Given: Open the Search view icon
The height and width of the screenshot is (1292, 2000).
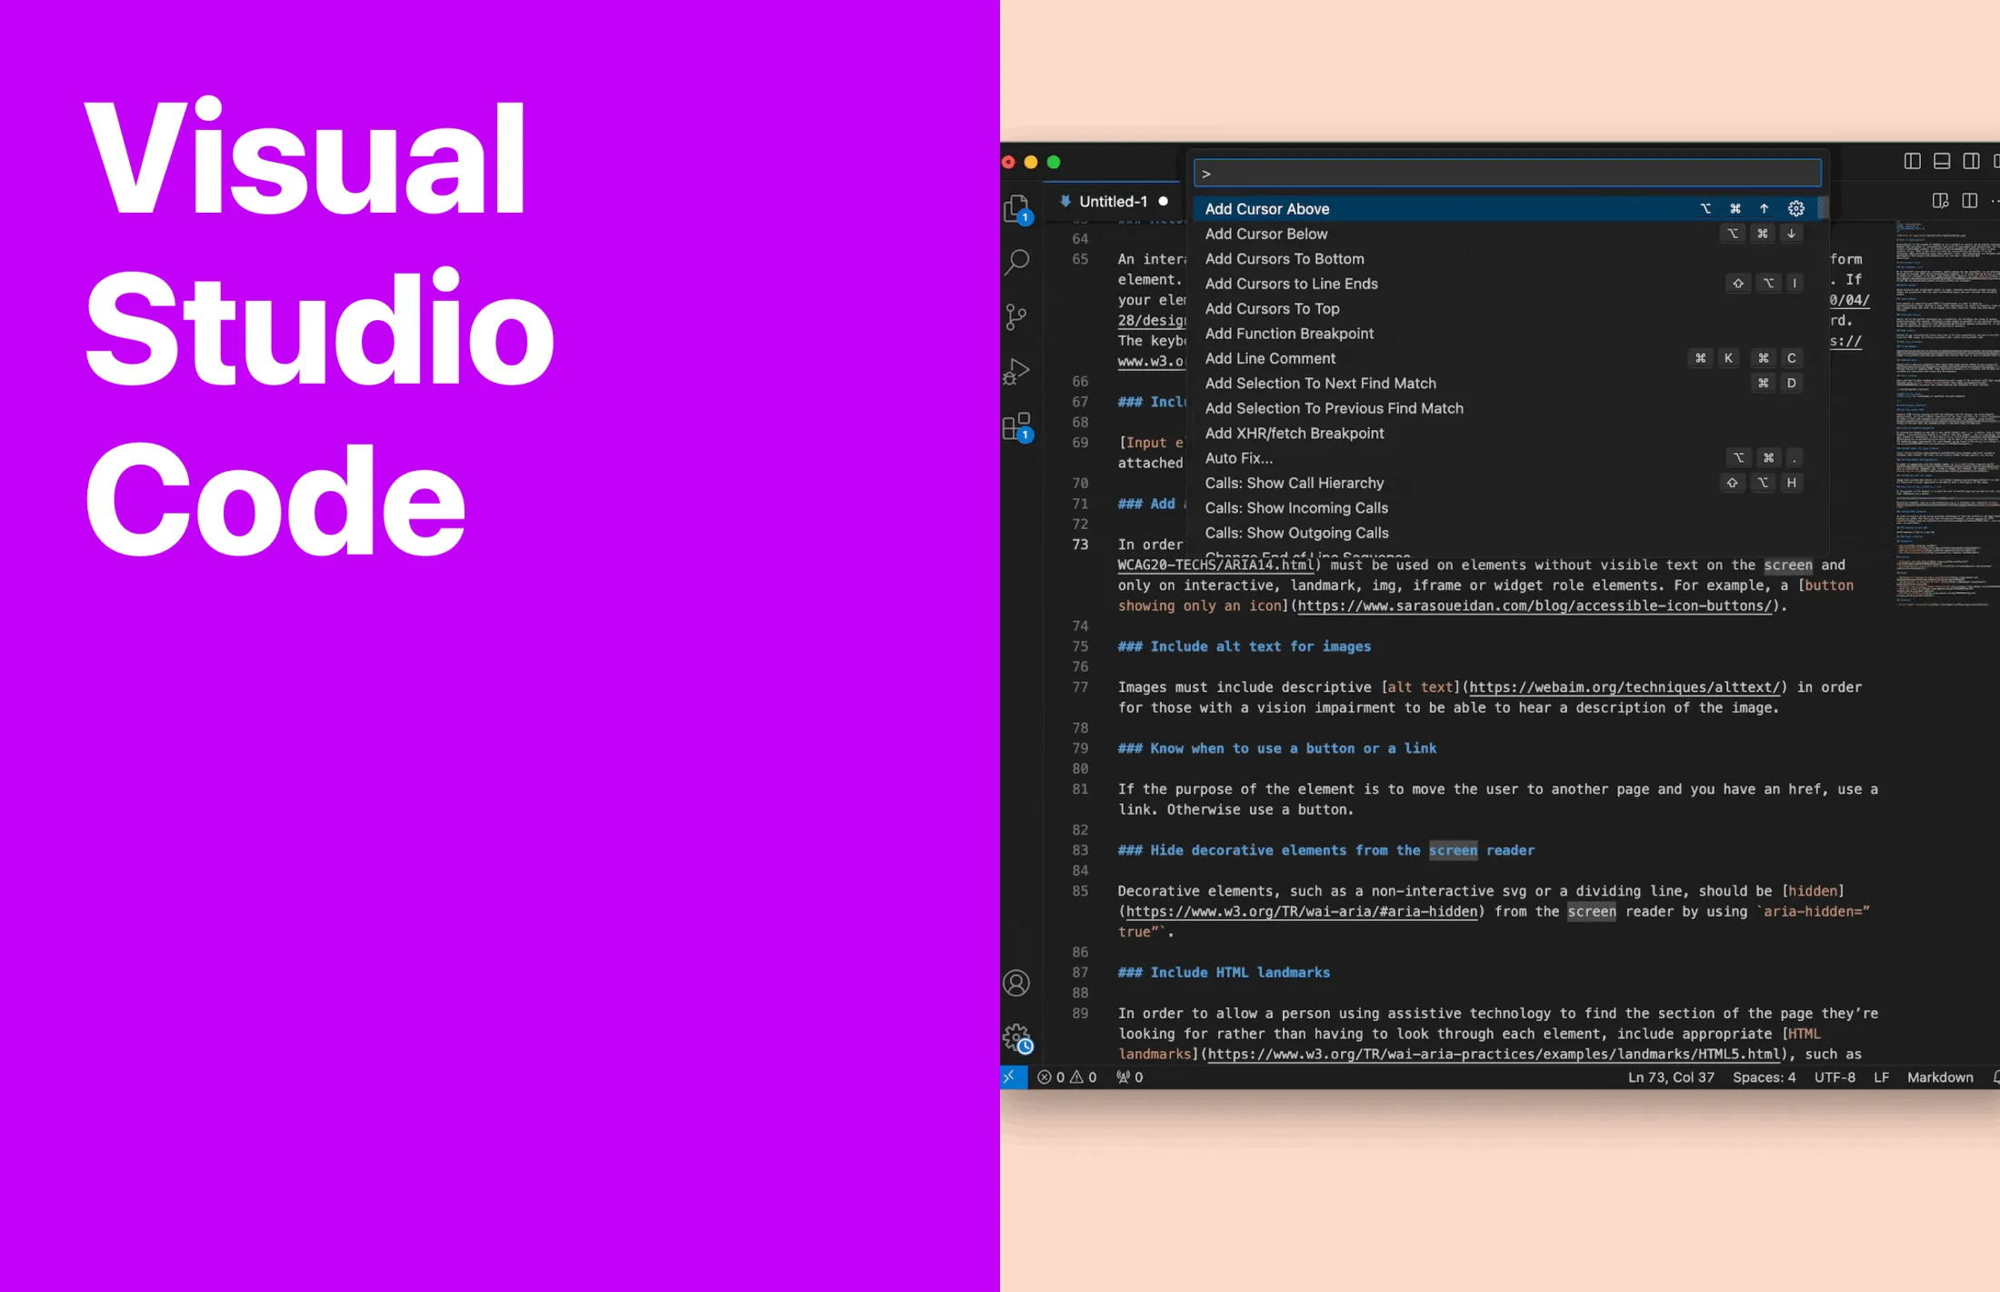Looking at the screenshot, I should (x=1017, y=263).
